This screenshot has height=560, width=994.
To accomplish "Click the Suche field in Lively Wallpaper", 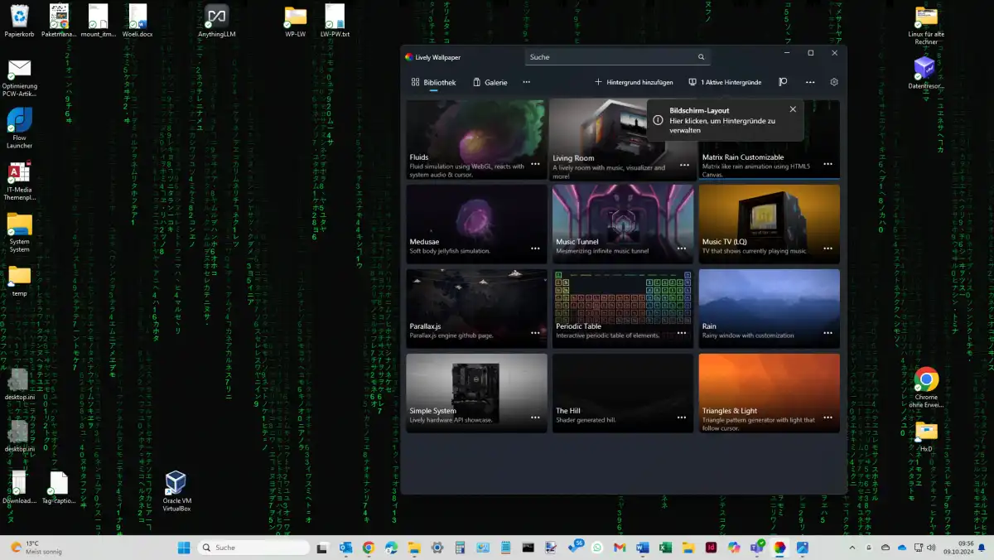I will pos(609,57).
